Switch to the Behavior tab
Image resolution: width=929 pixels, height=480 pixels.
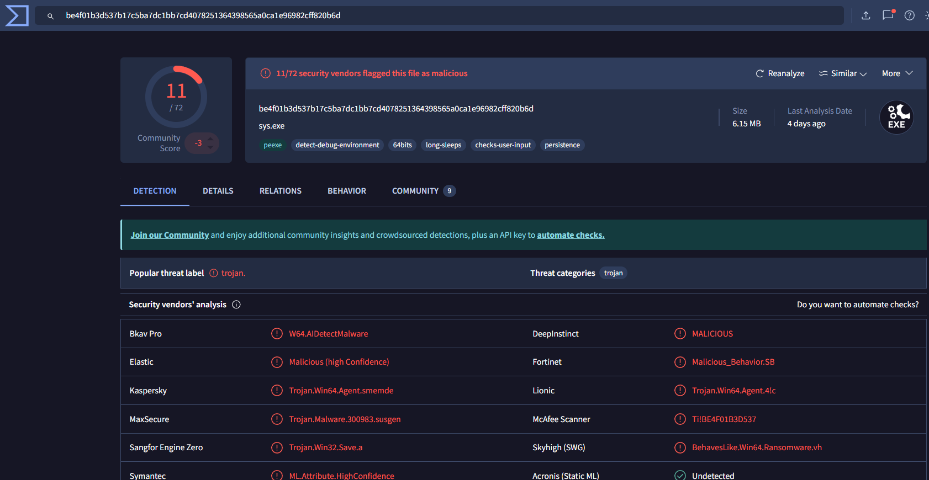tap(346, 191)
